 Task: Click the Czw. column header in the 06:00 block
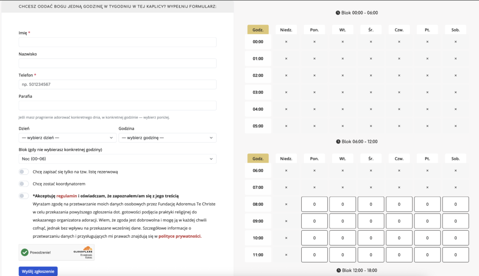pyautogui.click(x=399, y=159)
